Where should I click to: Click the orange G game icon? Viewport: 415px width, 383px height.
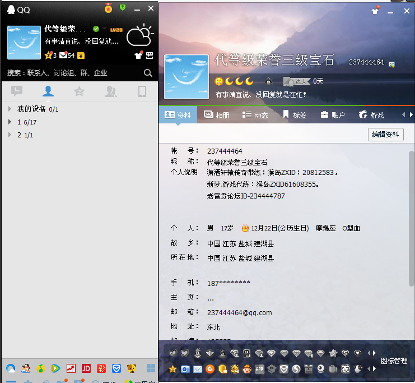(210, 369)
